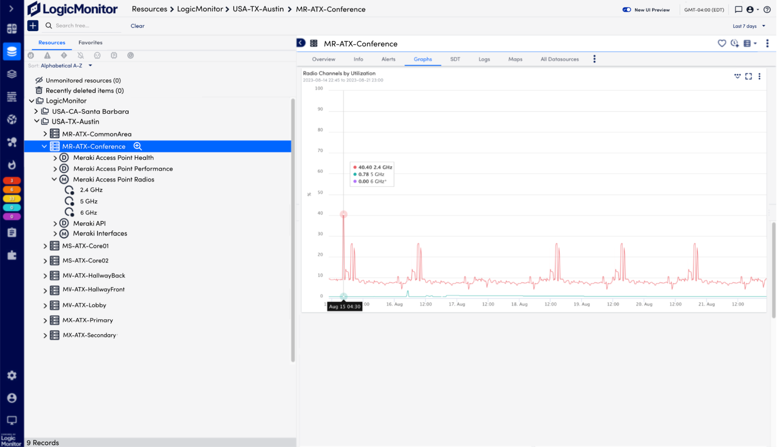Click the Clear link above the tree
This screenshot has height=447, width=777.
click(x=137, y=26)
